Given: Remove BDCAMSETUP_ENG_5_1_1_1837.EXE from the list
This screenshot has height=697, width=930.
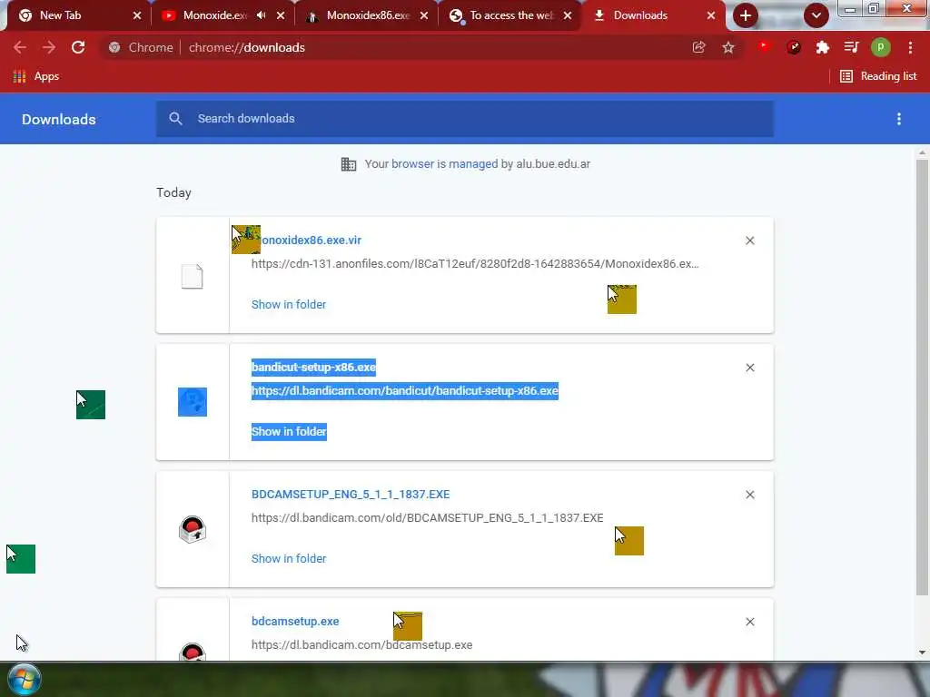Looking at the screenshot, I should coord(749,495).
